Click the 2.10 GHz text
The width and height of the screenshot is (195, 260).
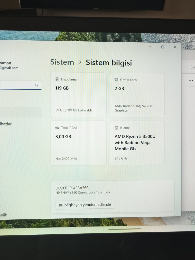coord(121,158)
